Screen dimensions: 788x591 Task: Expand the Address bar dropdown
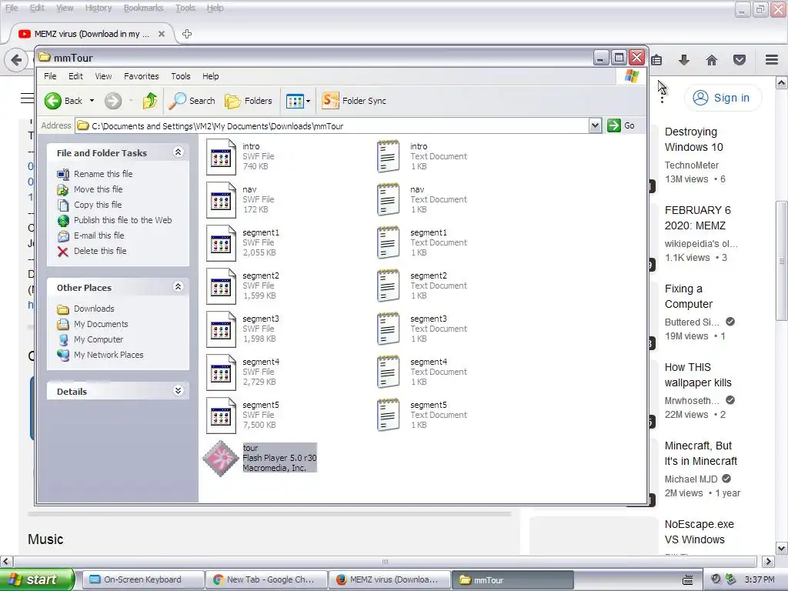point(595,125)
